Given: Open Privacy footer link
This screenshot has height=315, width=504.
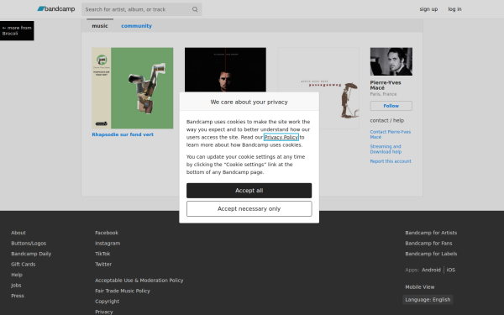Looking at the screenshot, I should (x=104, y=312).
